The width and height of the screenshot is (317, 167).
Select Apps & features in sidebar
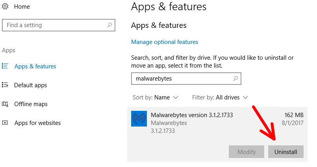35,66
